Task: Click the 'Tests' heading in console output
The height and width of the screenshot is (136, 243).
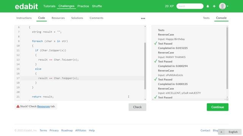Action: point(161,30)
